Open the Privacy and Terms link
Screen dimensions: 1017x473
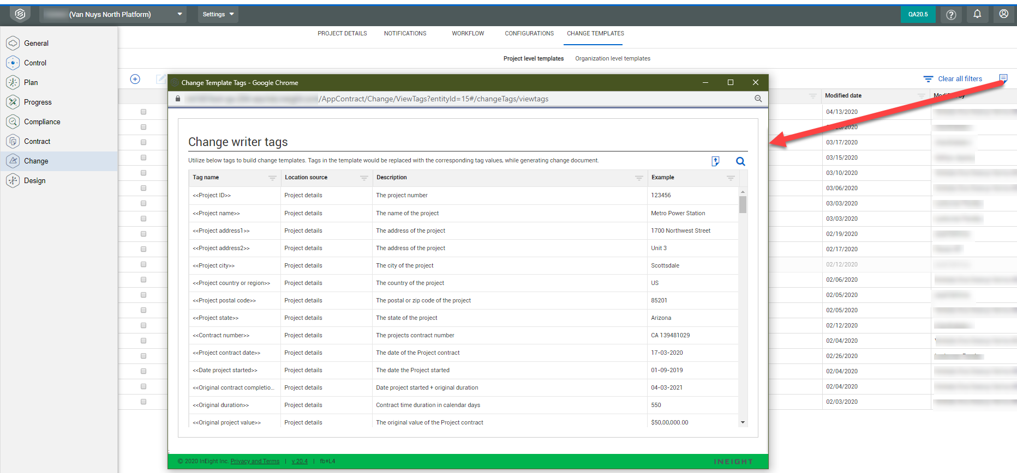[255, 461]
